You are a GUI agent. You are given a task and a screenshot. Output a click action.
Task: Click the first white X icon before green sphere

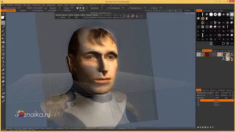point(77,8)
